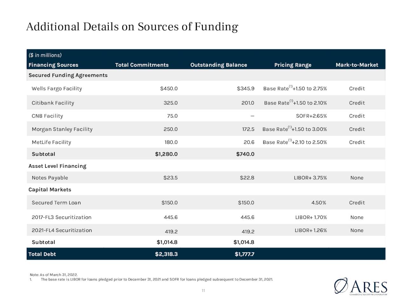Select the Asset Level Financing section label
The height and width of the screenshot is (305, 407).
point(57,166)
